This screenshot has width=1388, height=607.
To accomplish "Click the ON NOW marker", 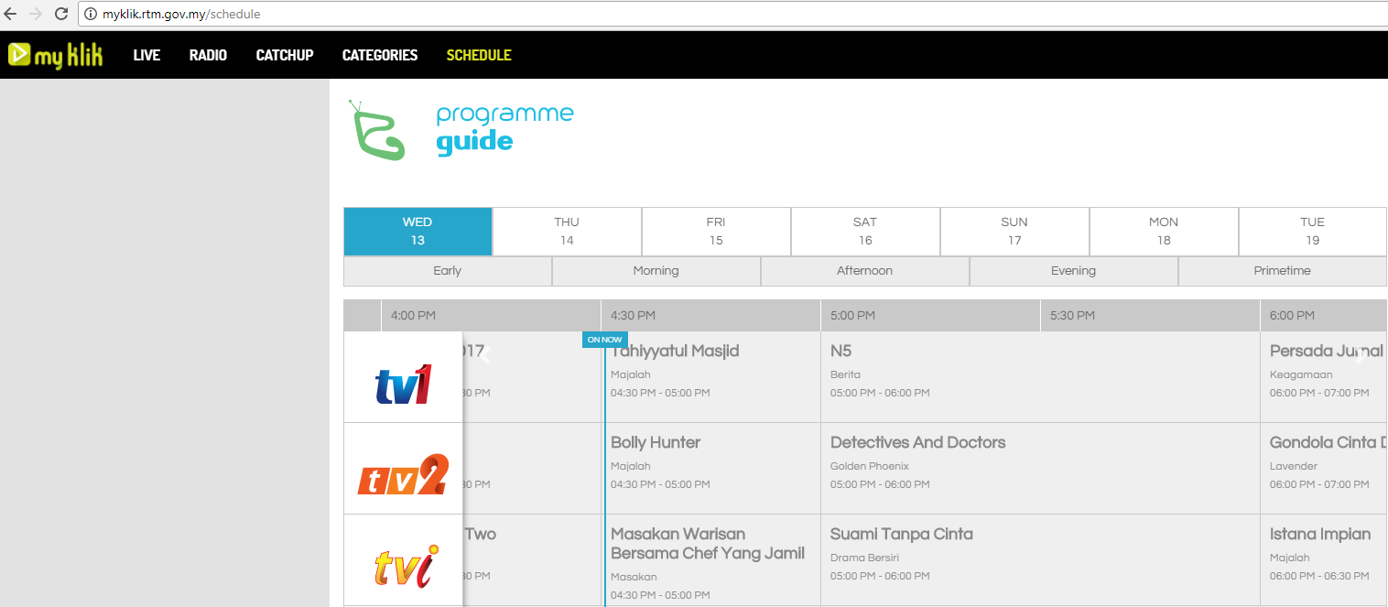I will click(x=604, y=340).
